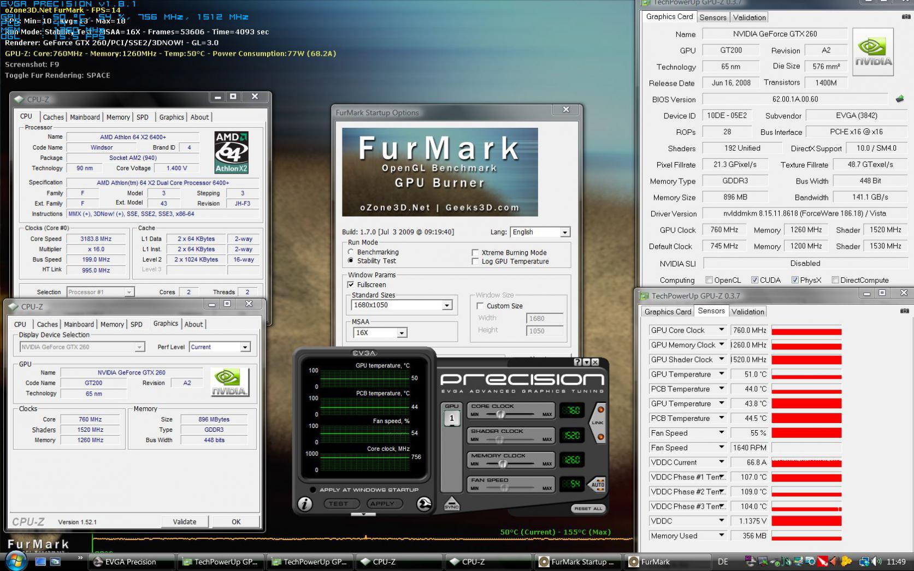
Task: Click RESET ALL in EVGA Precision
Action: tap(587, 508)
